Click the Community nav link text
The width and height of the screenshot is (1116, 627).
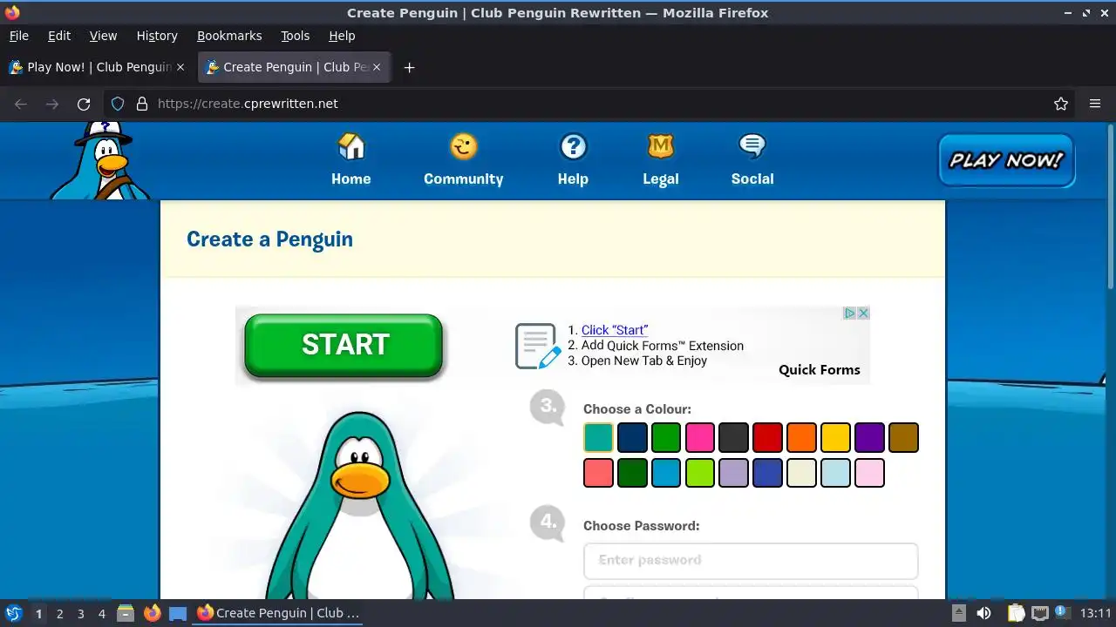463,179
